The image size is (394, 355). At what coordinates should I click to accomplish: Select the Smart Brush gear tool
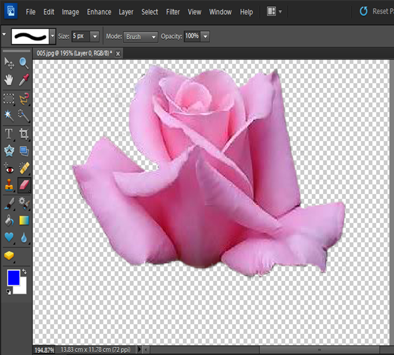click(x=24, y=204)
